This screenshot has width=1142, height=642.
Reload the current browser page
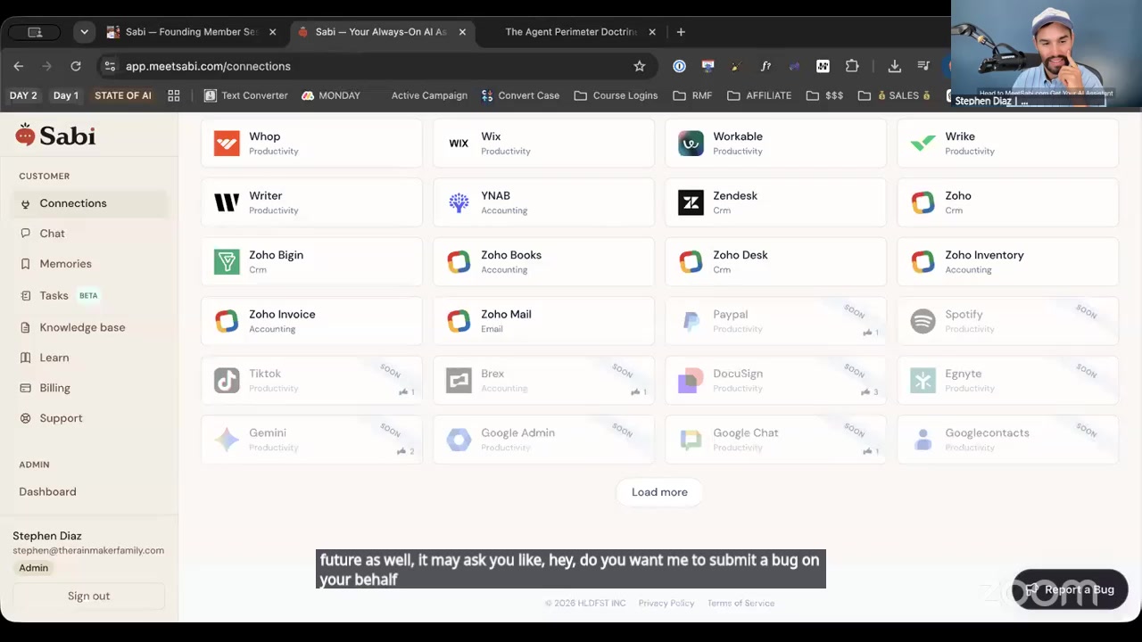(76, 66)
